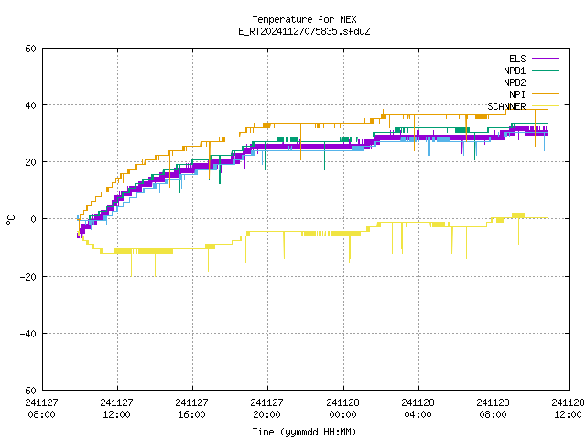Click the x-axis label 241127 16:00
586x440 pixels.
(191, 409)
